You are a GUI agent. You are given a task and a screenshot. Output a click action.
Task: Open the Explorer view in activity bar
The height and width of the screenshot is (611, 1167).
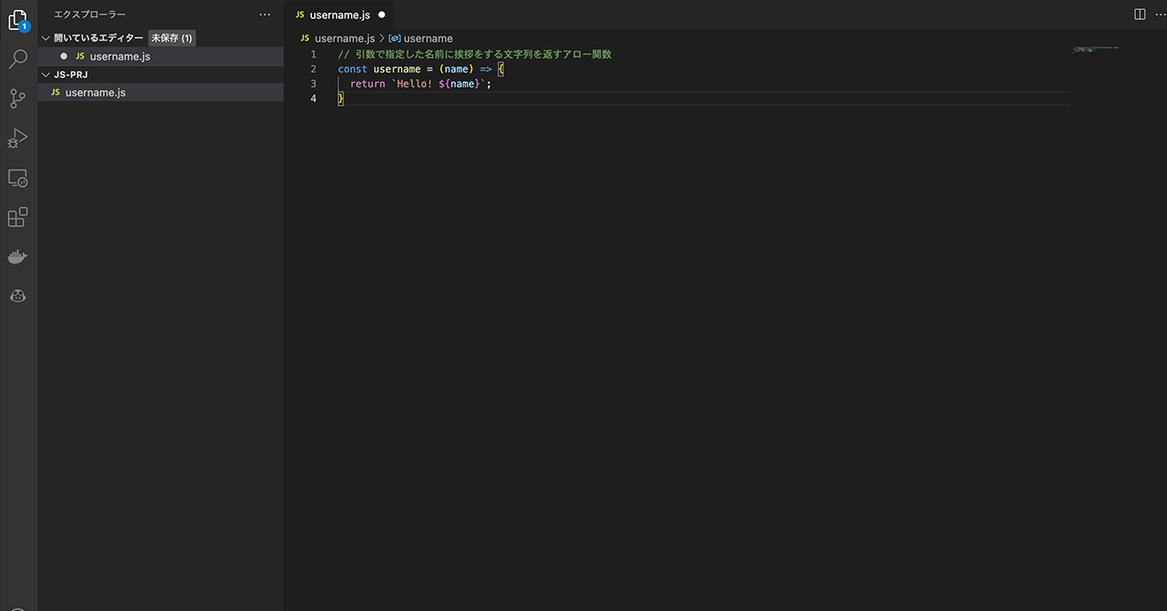point(17,20)
